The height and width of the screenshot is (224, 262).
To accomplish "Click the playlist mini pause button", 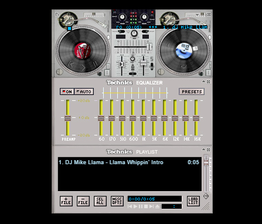I will click(141, 206).
